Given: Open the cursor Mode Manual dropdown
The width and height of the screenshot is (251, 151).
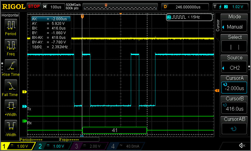Looking at the screenshot, I should coord(234,27).
